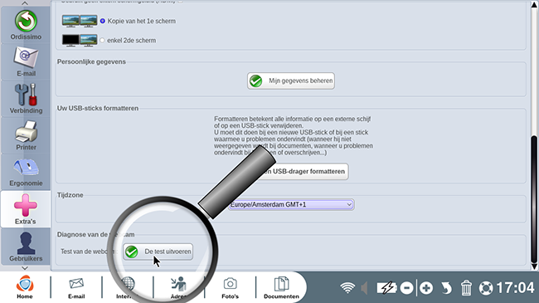539x303 pixels.
Task: Select enkel 2de scherm option
Action: pos(102,41)
